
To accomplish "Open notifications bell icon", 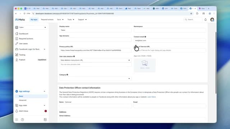I will tap(206, 20).
